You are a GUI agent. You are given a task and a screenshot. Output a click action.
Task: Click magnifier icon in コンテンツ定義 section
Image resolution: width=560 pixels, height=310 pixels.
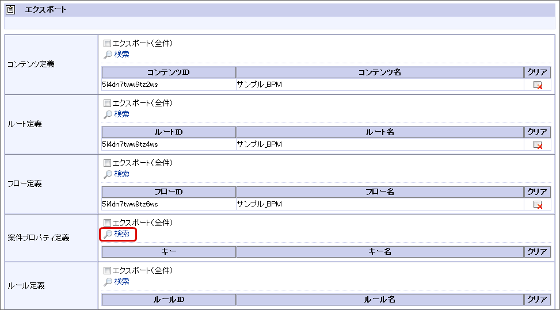[108, 55]
